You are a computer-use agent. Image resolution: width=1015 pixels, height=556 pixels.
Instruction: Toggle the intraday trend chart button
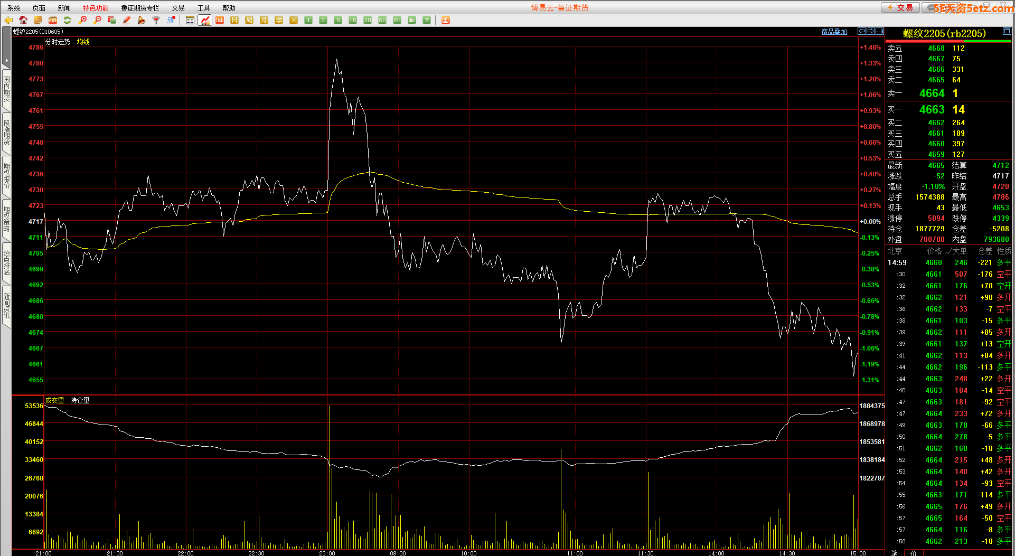205,20
